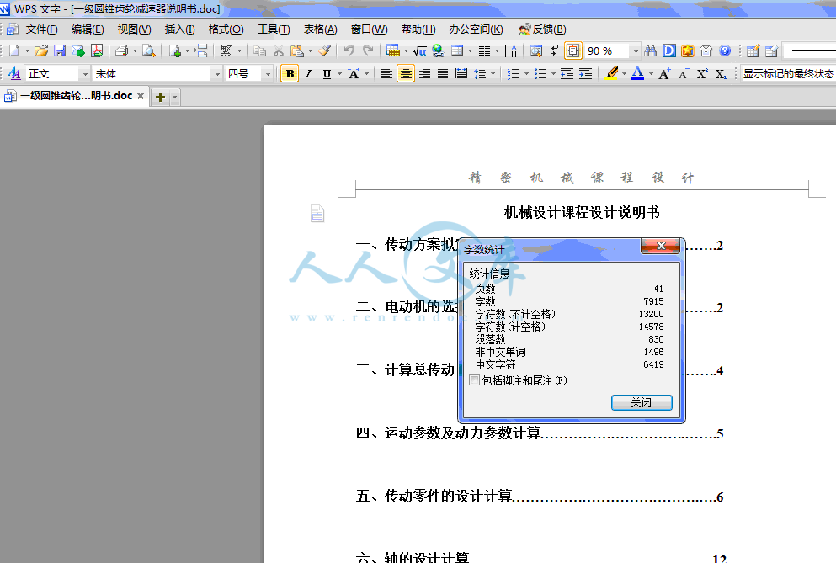The height and width of the screenshot is (563, 836).
Task: Apply yellow highlight color
Action: click(x=612, y=73)
